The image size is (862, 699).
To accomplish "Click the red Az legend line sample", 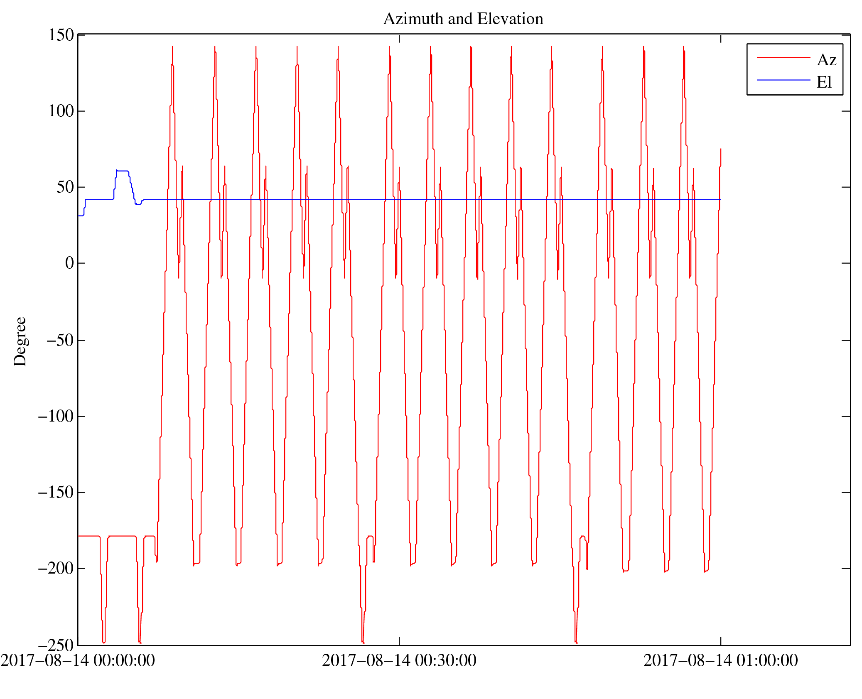I will pos(783,57).
